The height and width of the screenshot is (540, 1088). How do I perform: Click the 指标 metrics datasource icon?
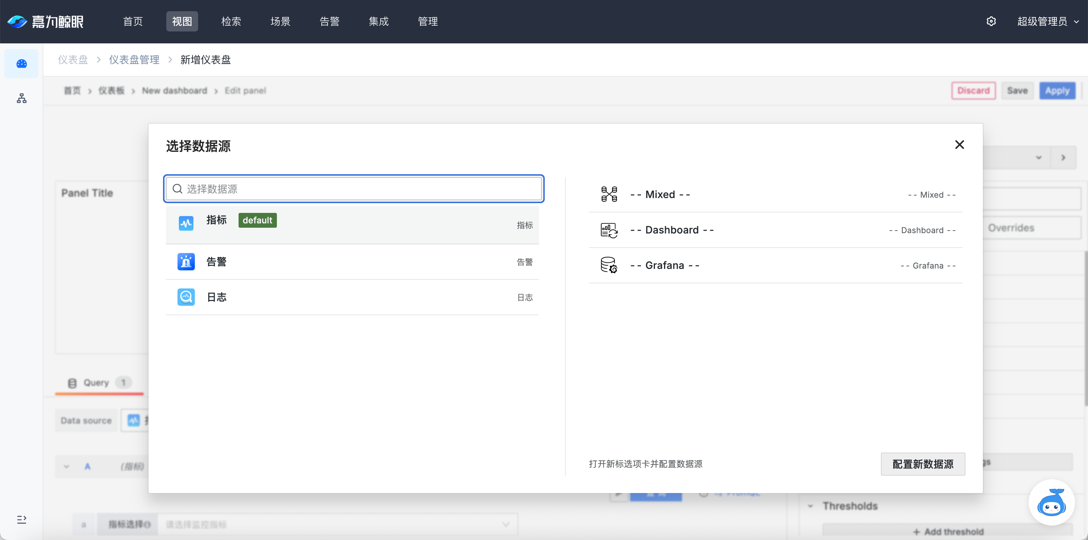coord(186,223)
